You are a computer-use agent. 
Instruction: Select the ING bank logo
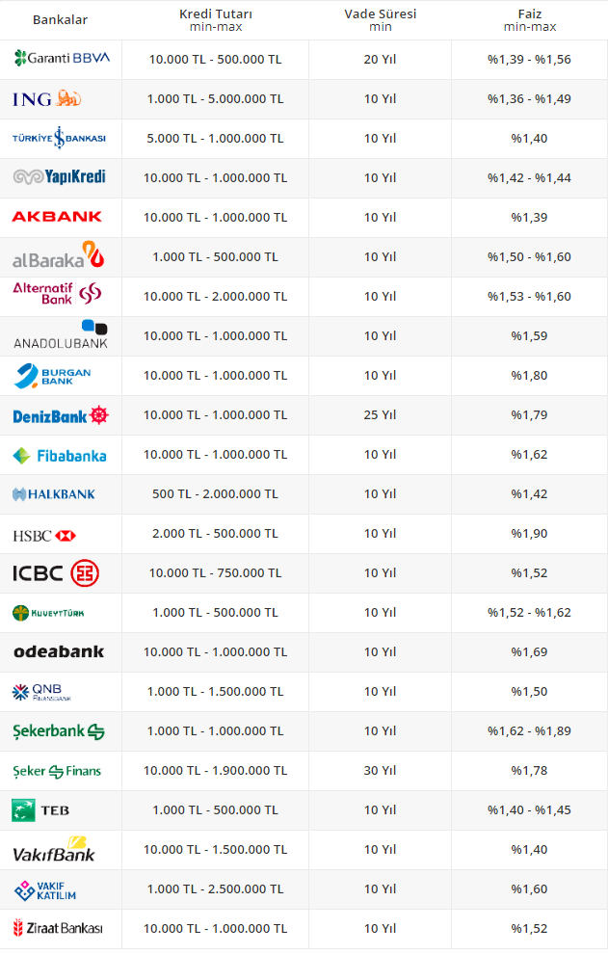(x=47, y=98)
